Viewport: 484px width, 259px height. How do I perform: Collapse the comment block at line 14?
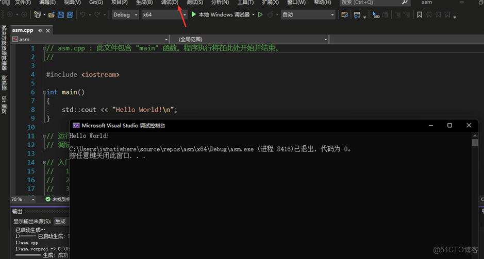click(45, 162)
